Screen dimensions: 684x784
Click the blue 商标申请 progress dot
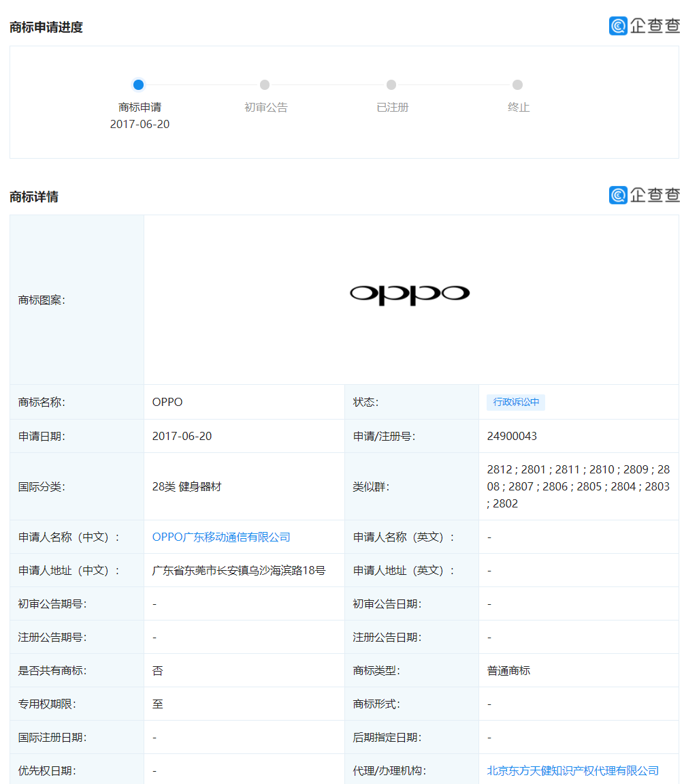[x=138, y=84]
